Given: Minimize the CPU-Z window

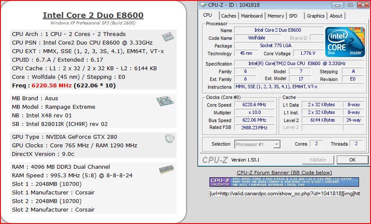Looking at the screenshot, I should click(338, 5).
